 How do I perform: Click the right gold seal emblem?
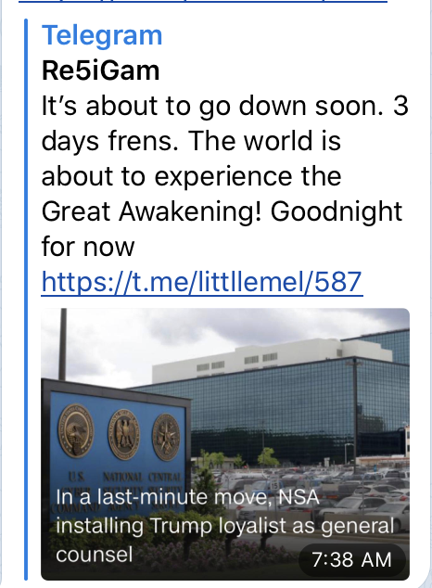[166, 437]
